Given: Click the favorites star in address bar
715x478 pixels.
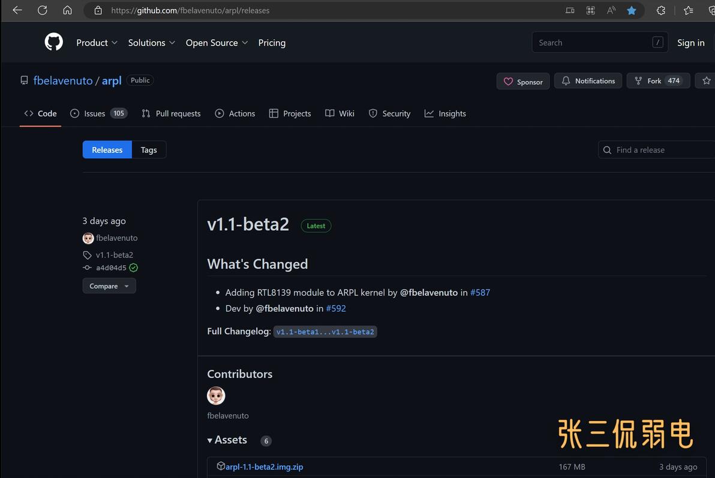Looking at the screenshot, I should coord(632,10).
